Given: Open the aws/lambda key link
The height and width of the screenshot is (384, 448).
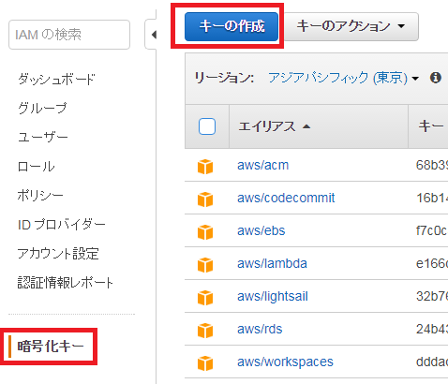Looking at the screenshot, I should coord(272,263).
